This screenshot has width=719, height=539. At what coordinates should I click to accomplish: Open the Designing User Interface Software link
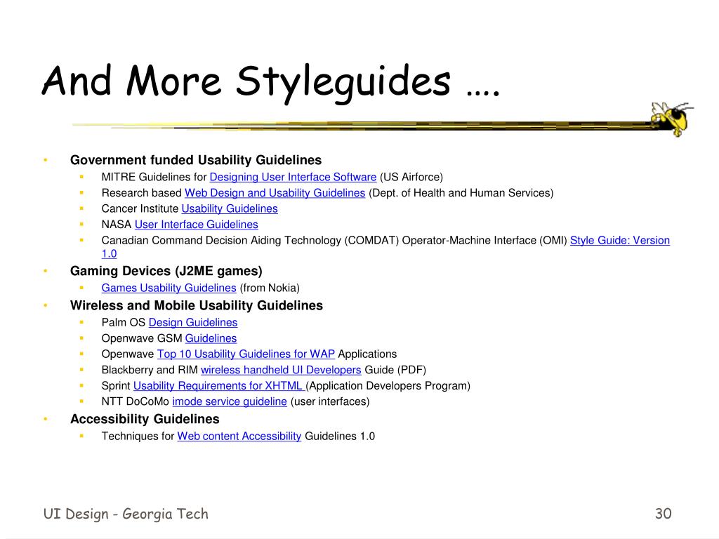coord(293,178)
